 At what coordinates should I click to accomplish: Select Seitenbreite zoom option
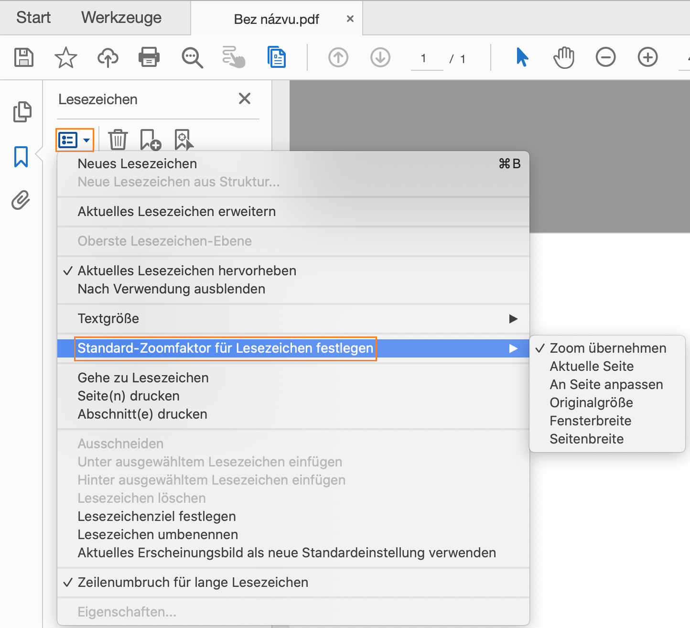pyautogui.click(x=607, y=439)
